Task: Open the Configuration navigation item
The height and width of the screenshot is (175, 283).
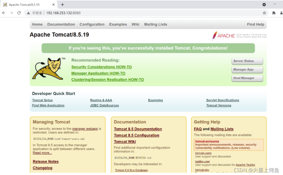Action: [92, 24]
